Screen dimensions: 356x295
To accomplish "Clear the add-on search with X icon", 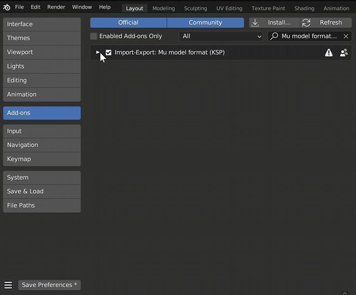I will pyautogui.click(x=346, y=36).
